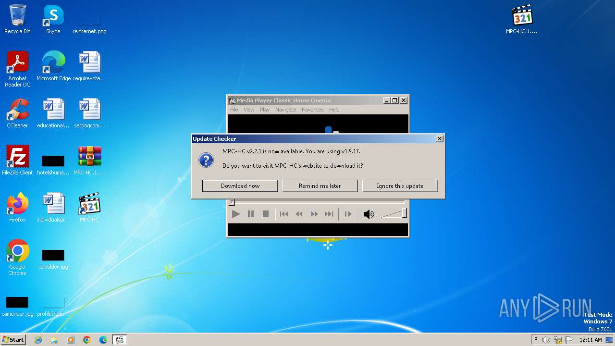Open the Help menu in MPC-HC
The height and width of the screenshot is (346, 615).
[x=334, y=110]
